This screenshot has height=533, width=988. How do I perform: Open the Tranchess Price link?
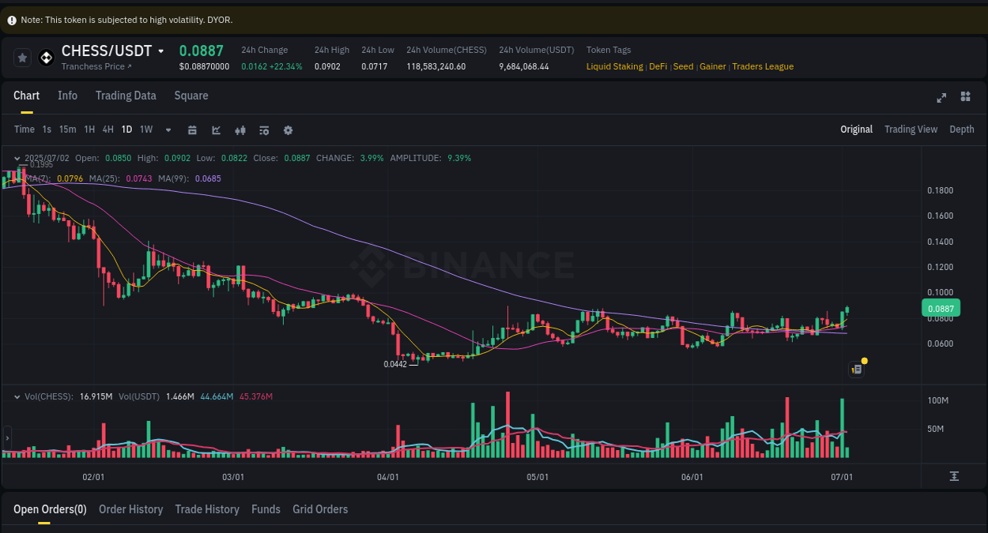tap(96, 66)
